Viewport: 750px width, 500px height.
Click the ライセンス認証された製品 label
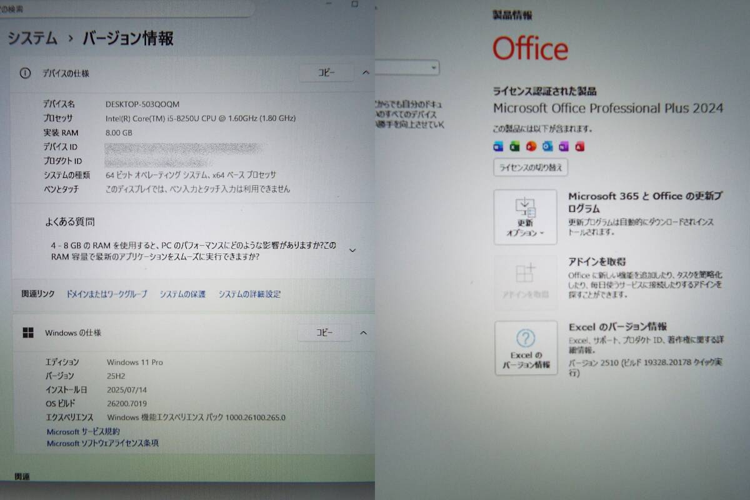tap(544, 91)
